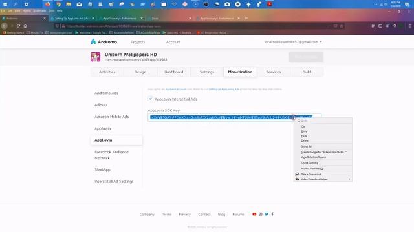Click the Firefox back arrow button
The image size is (414, 232).
tap(5, 26)
